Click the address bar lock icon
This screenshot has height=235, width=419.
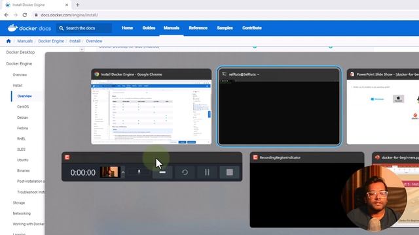point(36,15)
